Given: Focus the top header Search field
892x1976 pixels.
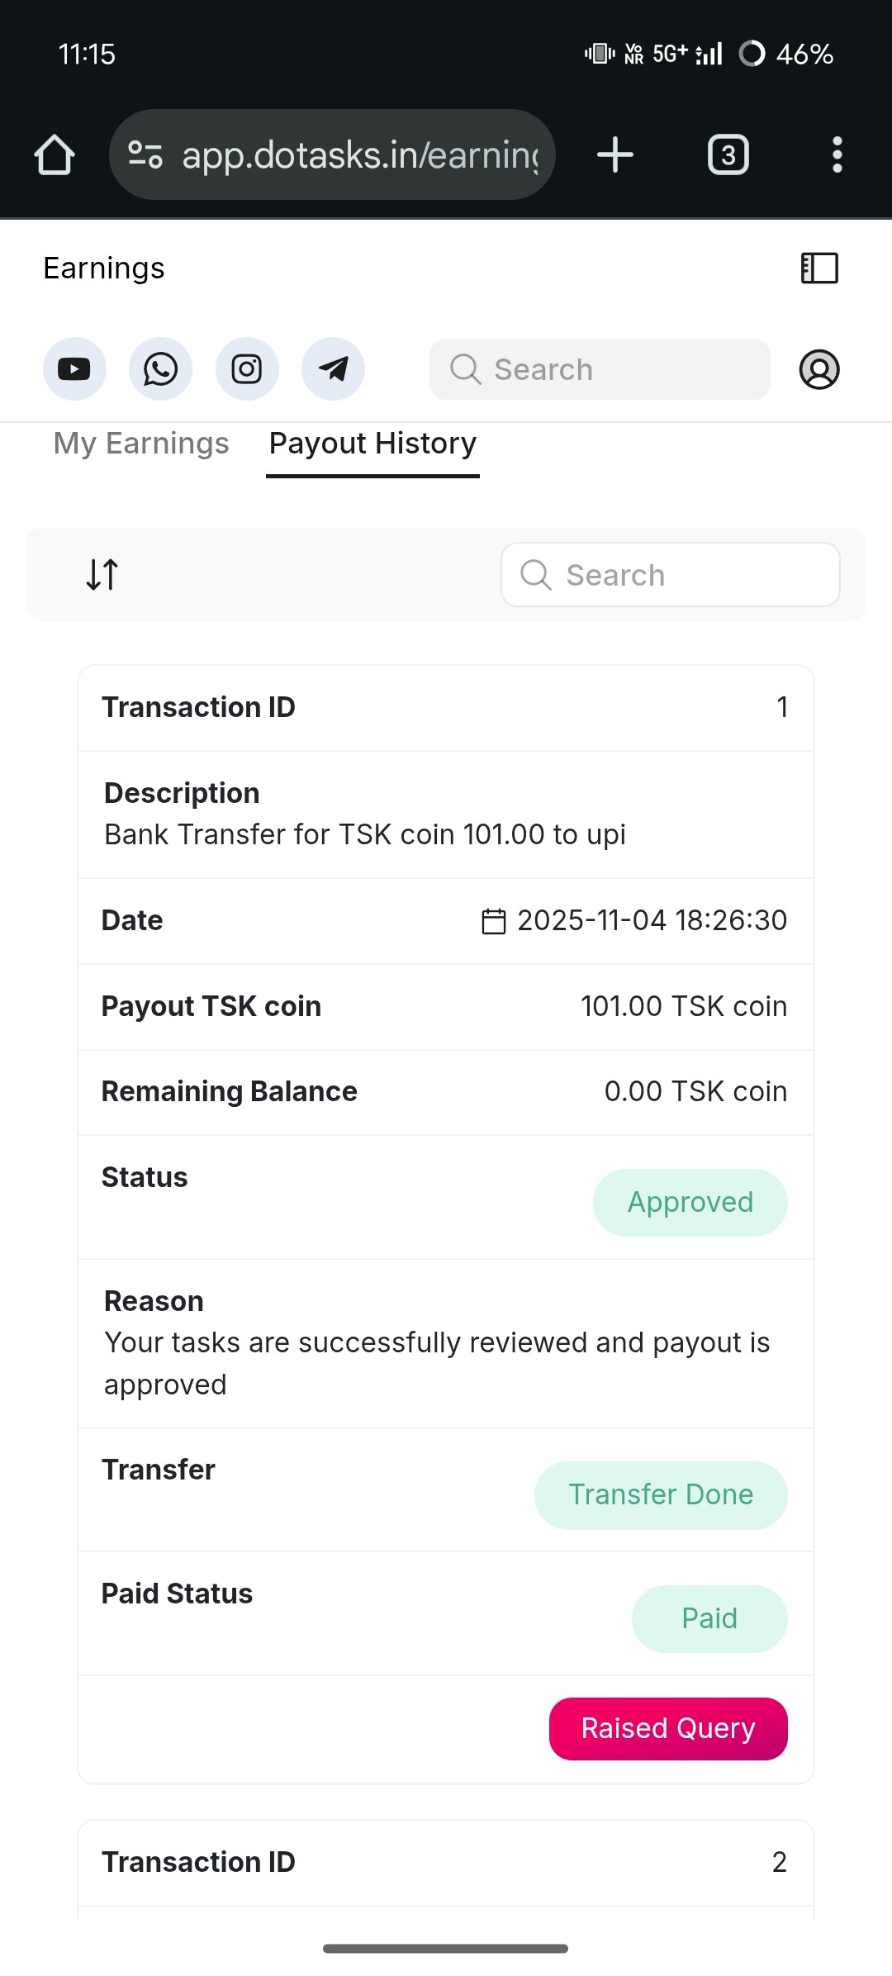Looking at the screenshot, I should pyautogui.click(x=600, y=369).
